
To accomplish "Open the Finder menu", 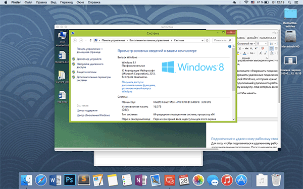I will pos(16,3).
